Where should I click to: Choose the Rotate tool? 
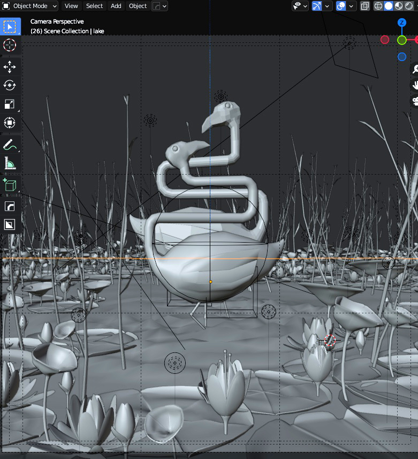point(10,85)
